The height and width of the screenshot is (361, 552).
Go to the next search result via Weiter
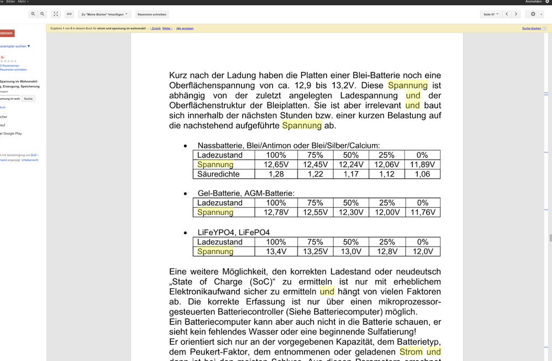(167, 29)
